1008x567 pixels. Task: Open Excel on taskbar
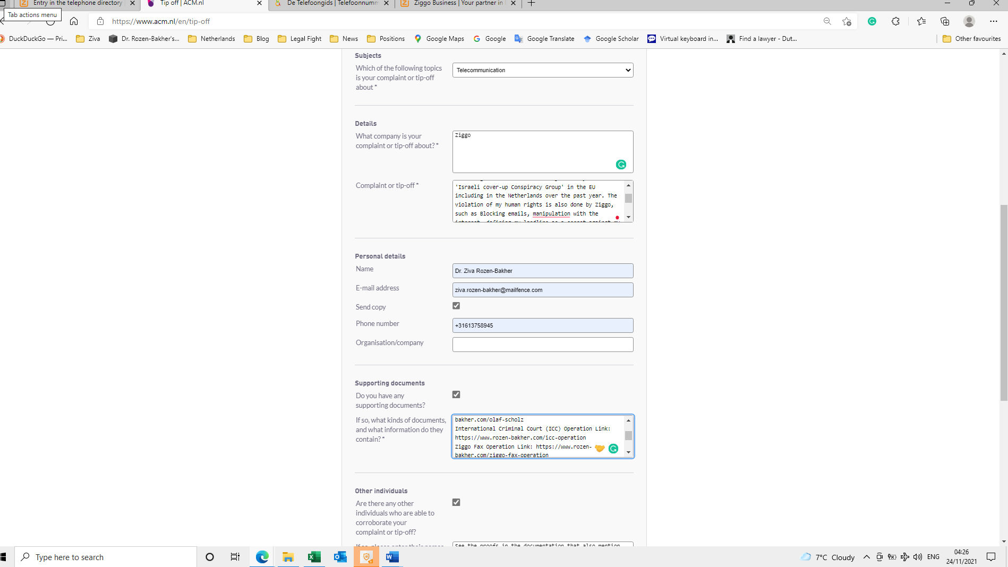[314, 557]
